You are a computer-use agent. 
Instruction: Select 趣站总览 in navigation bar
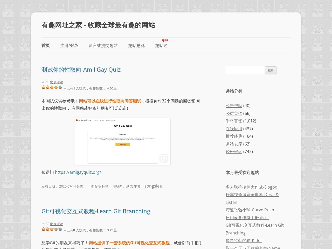[136, 46]
